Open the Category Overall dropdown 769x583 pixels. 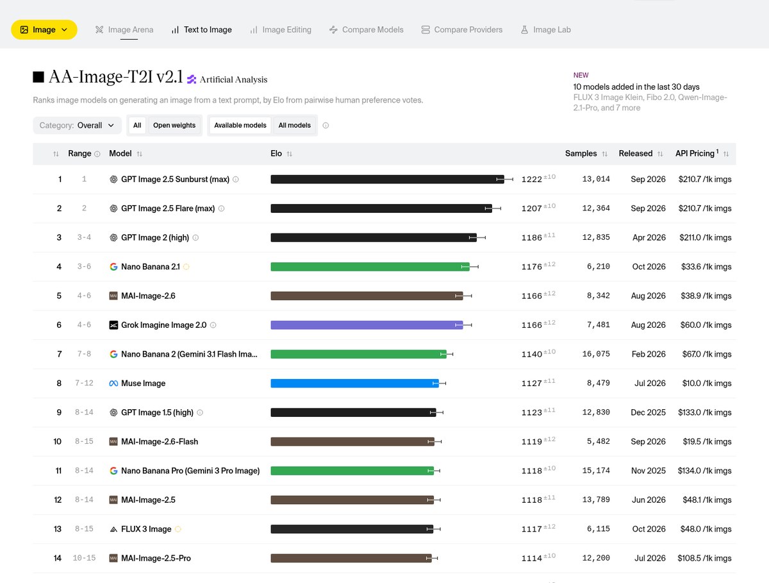click(x=77, y=125)
